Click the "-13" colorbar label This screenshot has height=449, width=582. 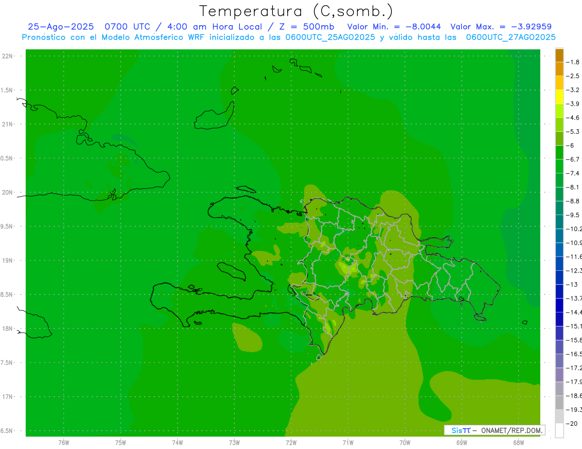(572, 284)
